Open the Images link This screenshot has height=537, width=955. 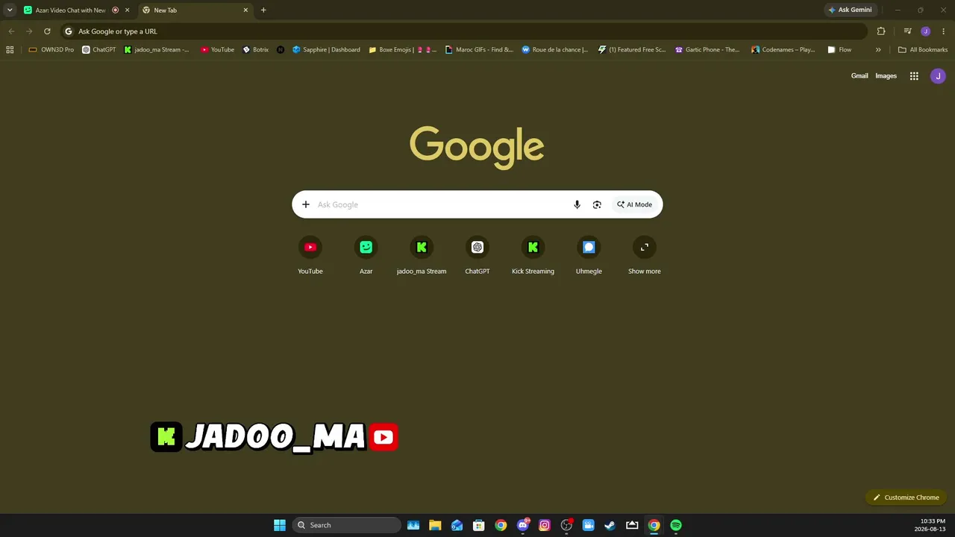pyautogui.click(x=886, y=76)
